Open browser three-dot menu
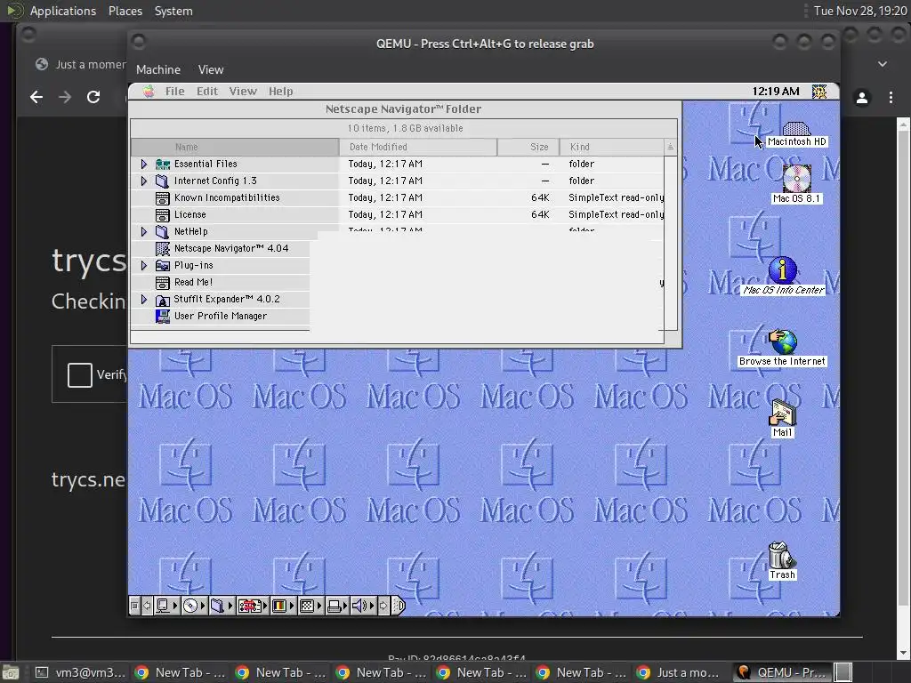 (891, 98)
